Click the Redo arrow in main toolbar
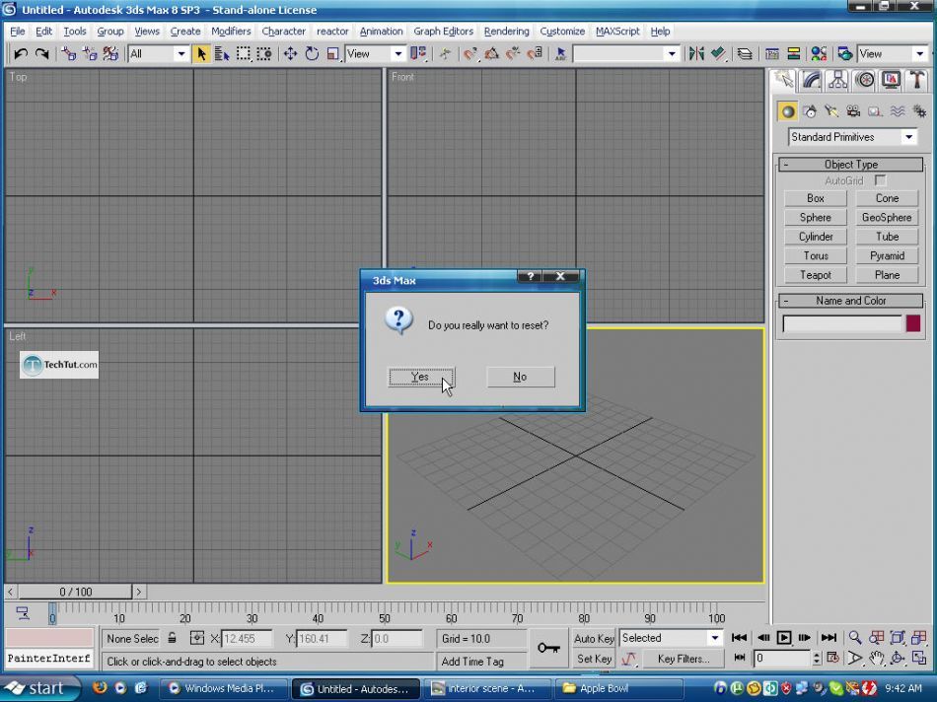Viewport: 937px width, 702px height. [41, 54]
